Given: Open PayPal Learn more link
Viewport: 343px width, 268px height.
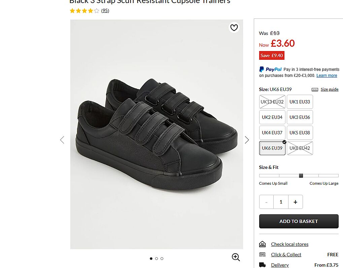Looking at the screenshot, I should pos(327,76).
